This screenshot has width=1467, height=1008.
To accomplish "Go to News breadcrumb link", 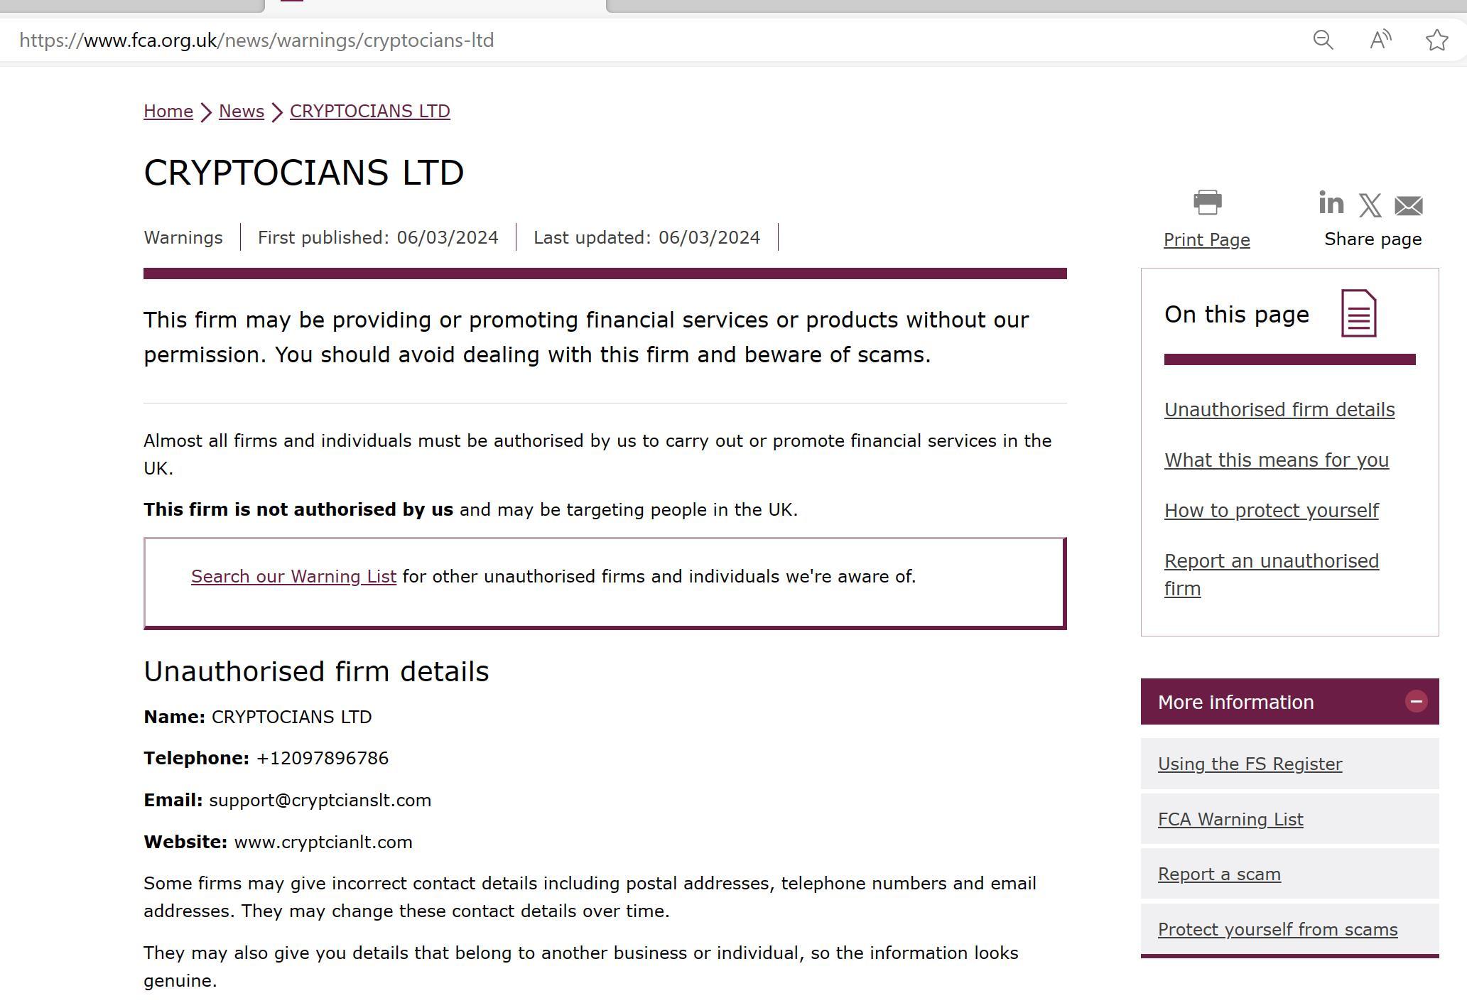I will coord(242,112).
